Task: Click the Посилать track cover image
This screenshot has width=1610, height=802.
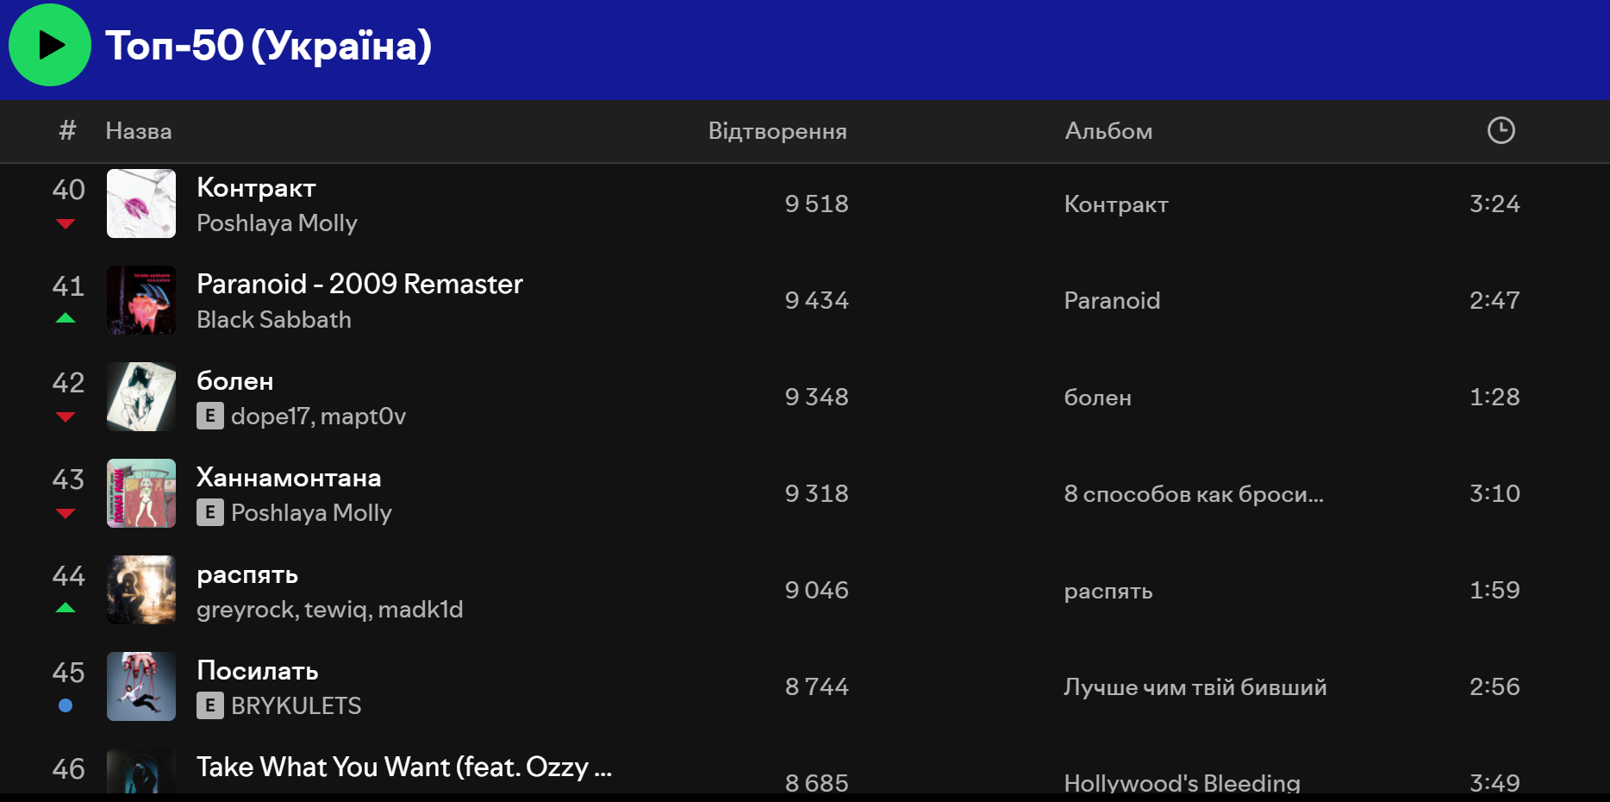Action: click(141, 686)
